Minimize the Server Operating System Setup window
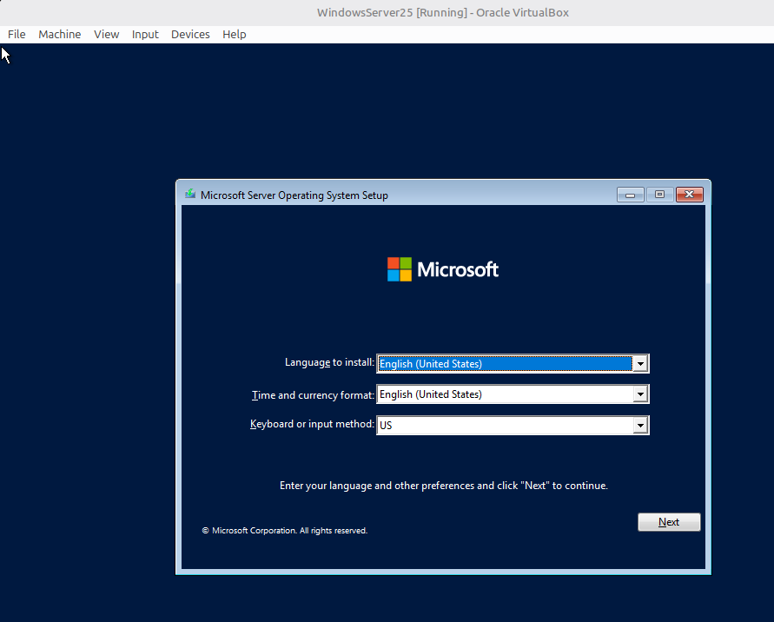The width and height of the screenshot is (774, 622). (631, 195)
